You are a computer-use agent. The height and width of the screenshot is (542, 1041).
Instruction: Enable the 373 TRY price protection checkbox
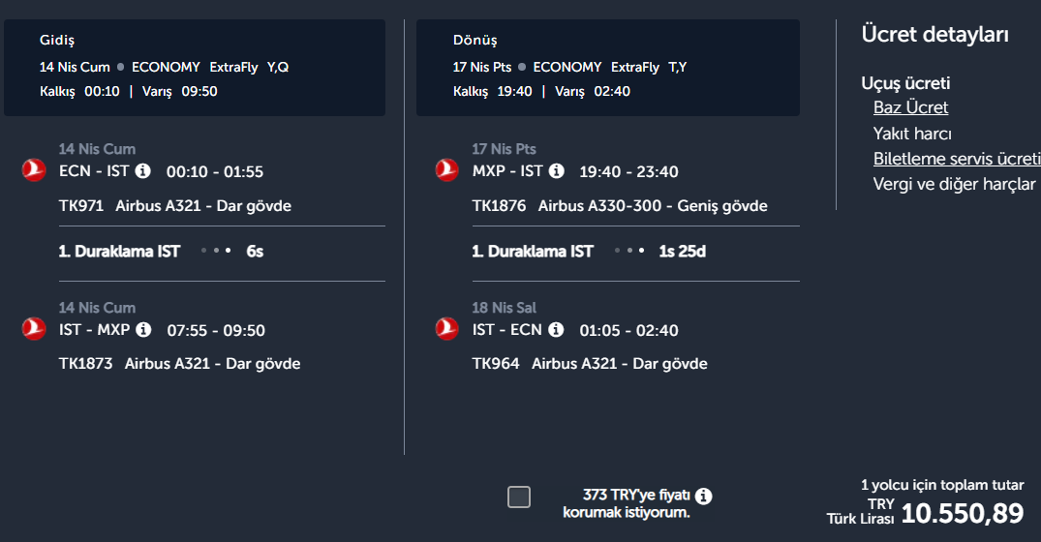point(519,497)
